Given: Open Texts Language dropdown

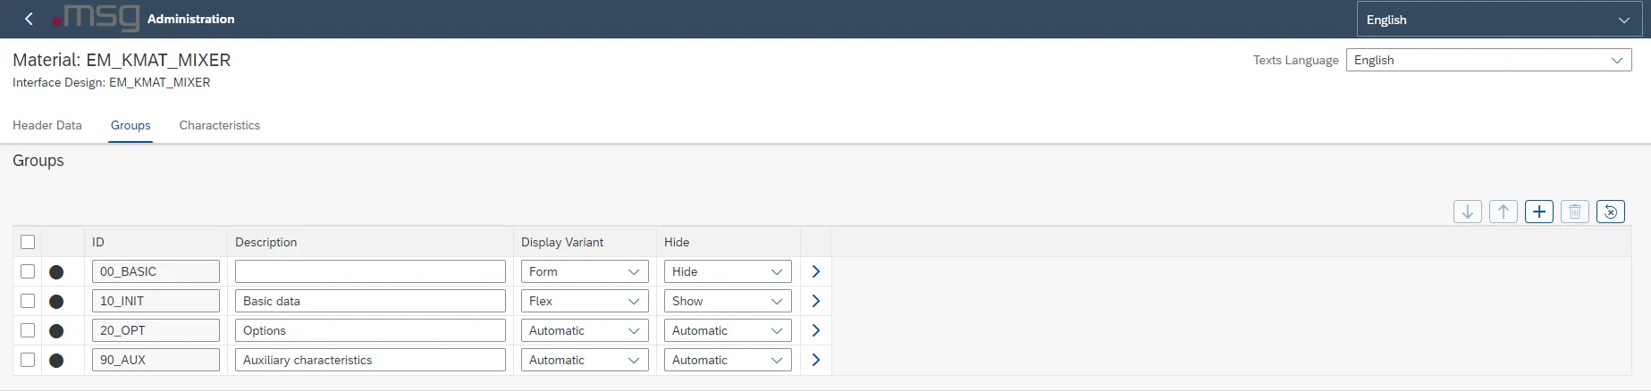Looking at the screenshot, I should [x=1488, y=60].
